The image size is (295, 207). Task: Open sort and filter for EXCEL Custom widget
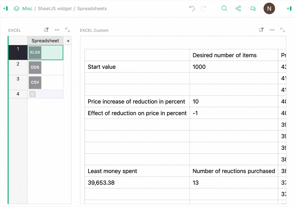pos(261,30)
